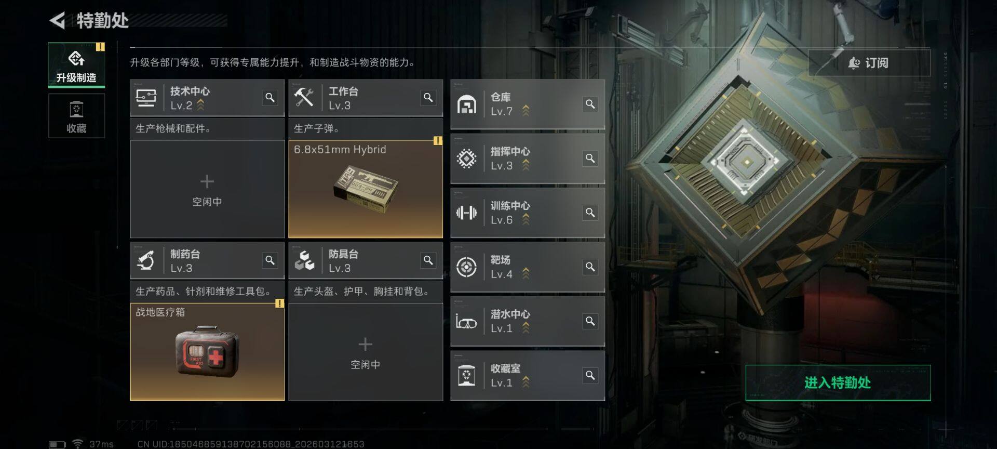Click the 进入特勤处 button
Image resolution: width=997 pixels, height=449 pixels.
(x=838, y=383)
